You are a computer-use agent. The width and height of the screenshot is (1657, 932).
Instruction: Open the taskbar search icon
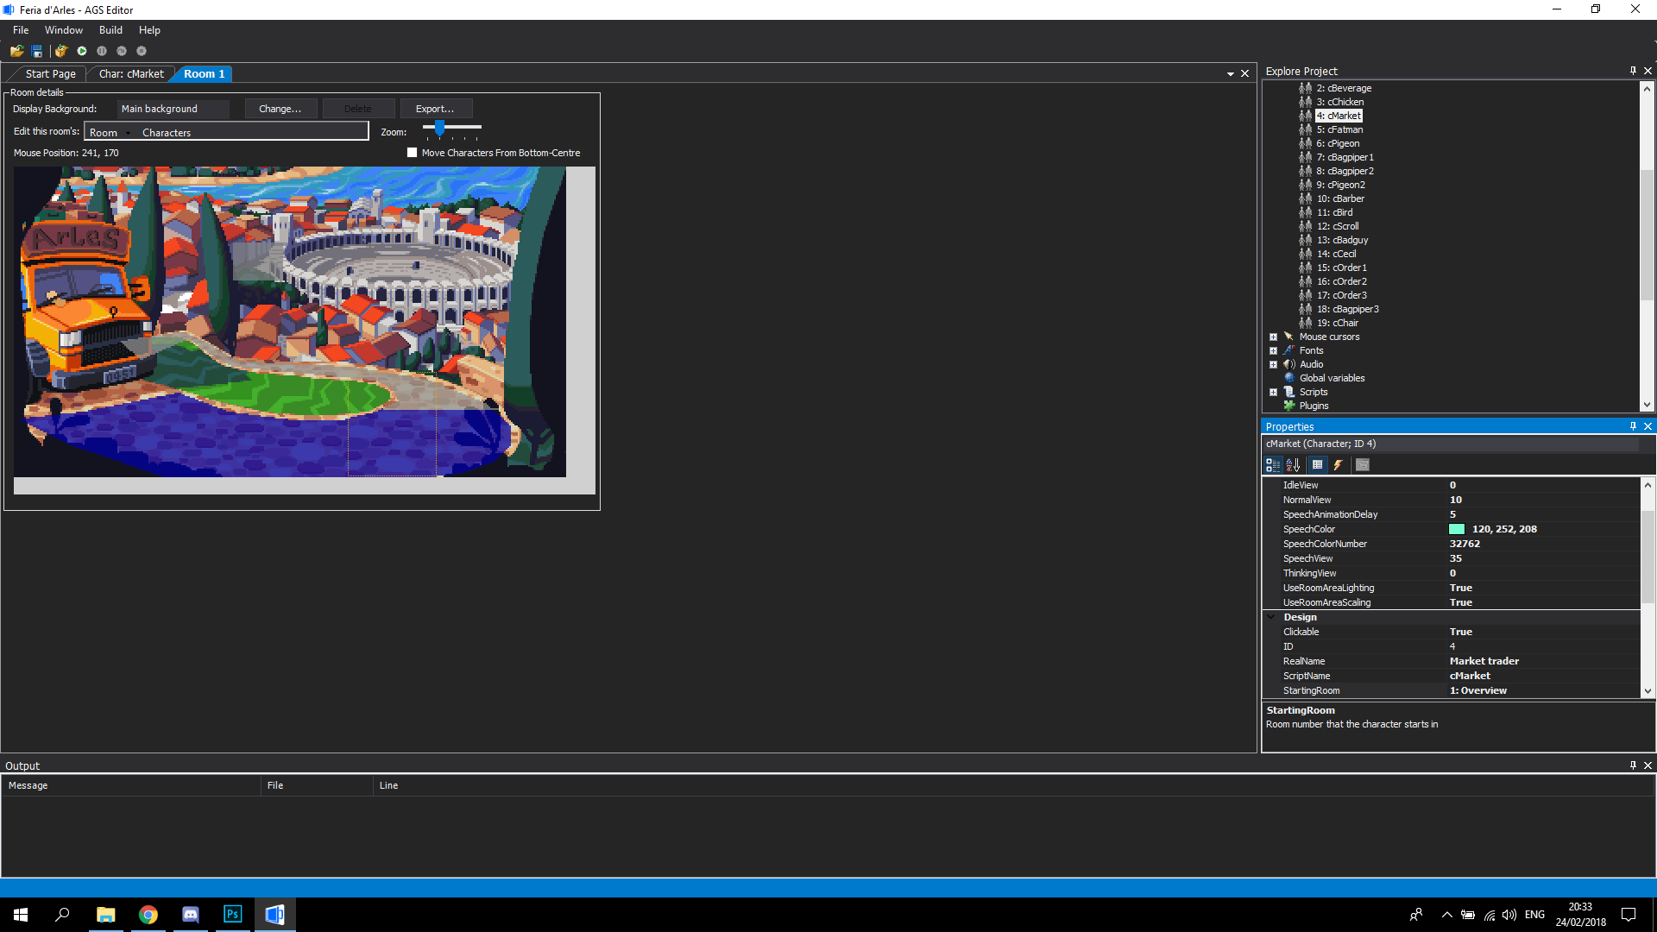(62, 915)
